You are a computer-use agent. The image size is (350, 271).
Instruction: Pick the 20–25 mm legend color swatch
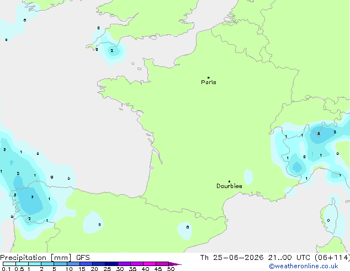click(98, 264)
